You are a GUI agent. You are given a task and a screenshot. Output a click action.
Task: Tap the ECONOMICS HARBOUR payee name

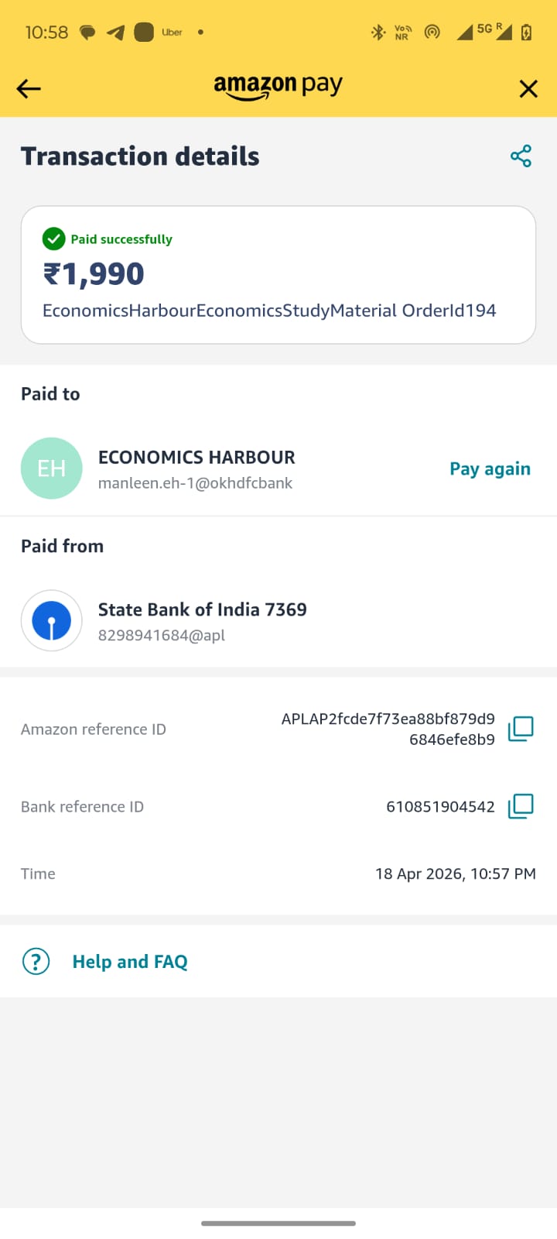point(196,457)
